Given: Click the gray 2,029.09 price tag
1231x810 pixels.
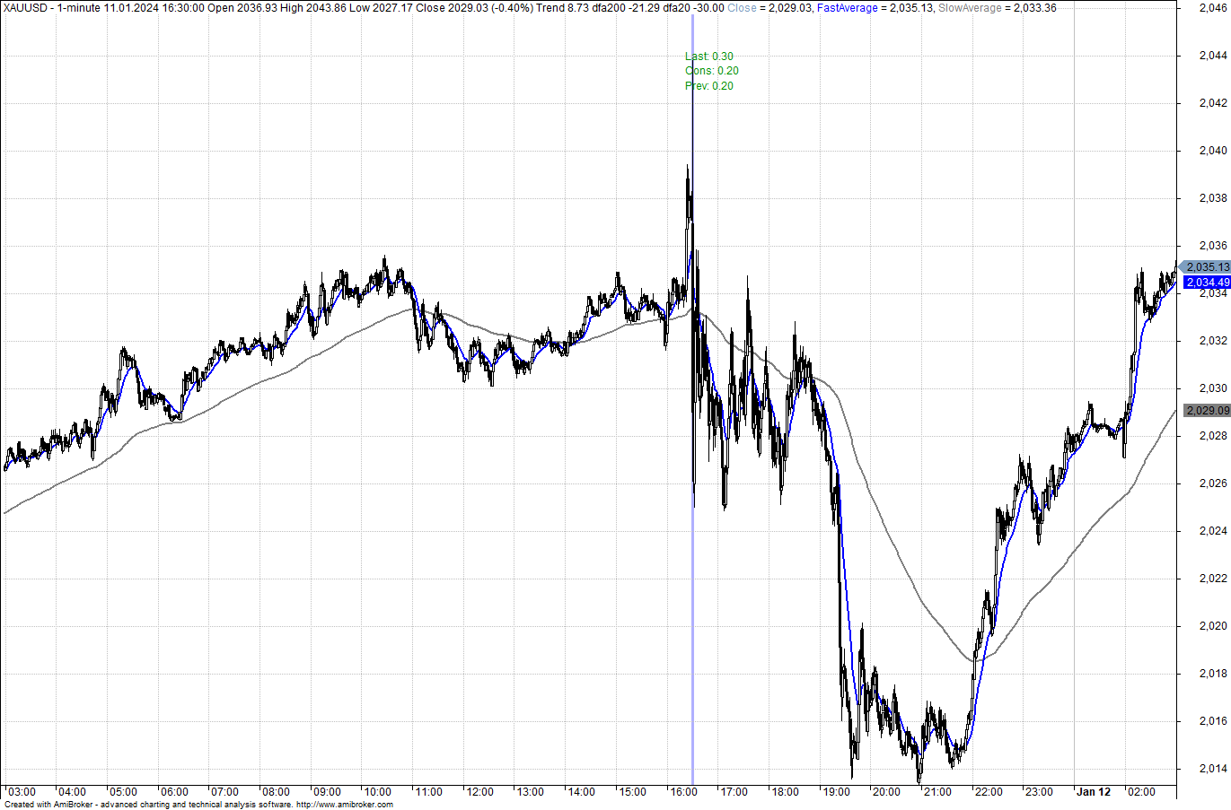Looking at the screenshot, I should 1207,411.
